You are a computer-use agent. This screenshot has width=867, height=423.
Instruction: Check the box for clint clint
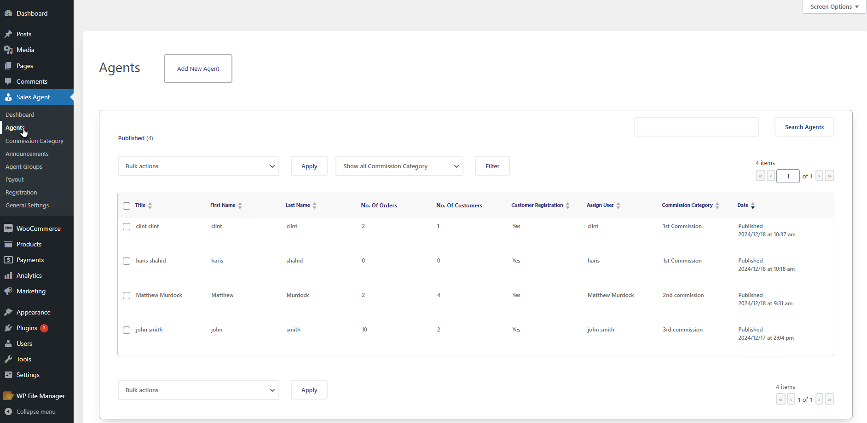[127, 227]
